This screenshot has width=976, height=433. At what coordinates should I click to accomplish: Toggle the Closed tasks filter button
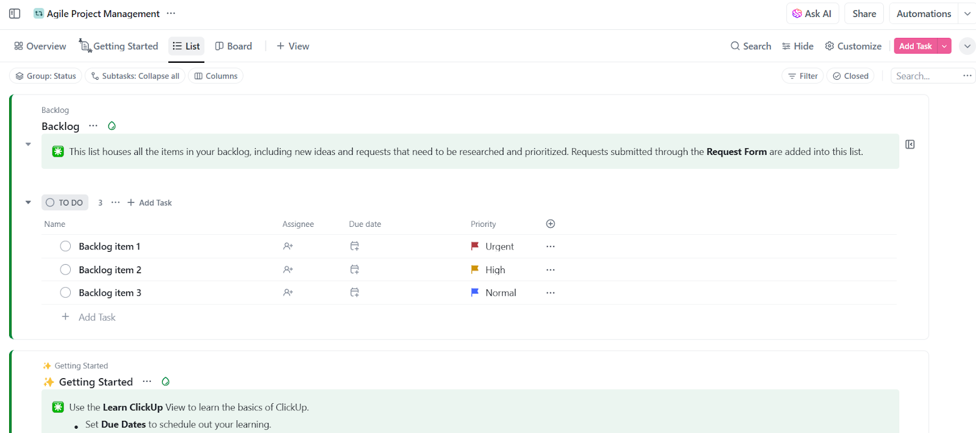point(850,76)
